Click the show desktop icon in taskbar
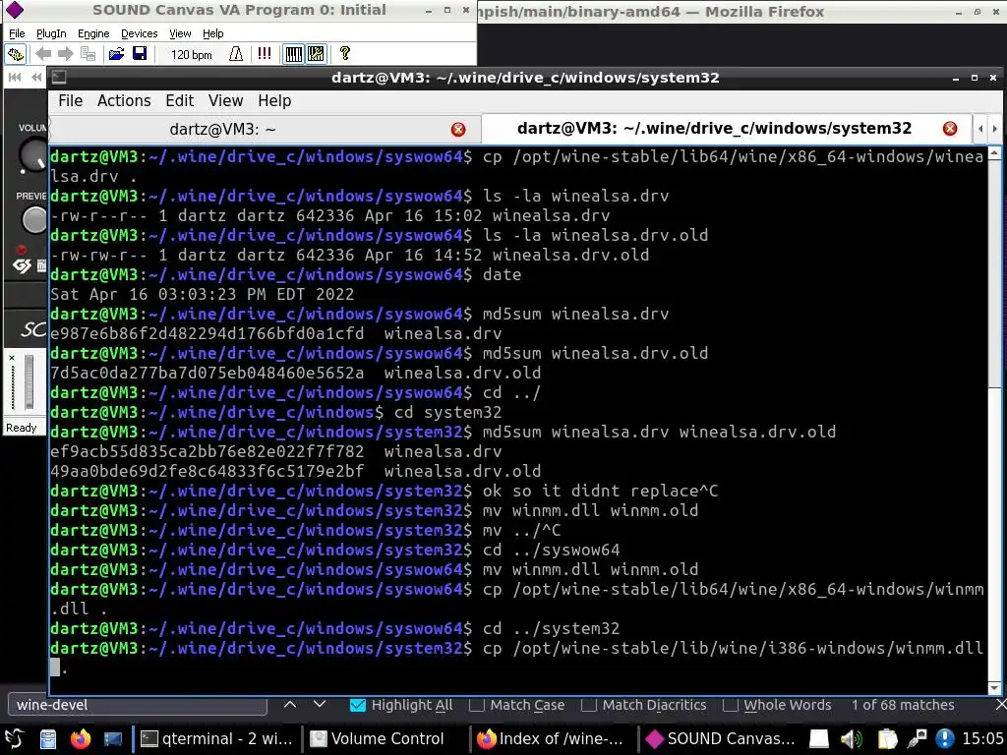The image size is (1007, 755). click(112, 739)
